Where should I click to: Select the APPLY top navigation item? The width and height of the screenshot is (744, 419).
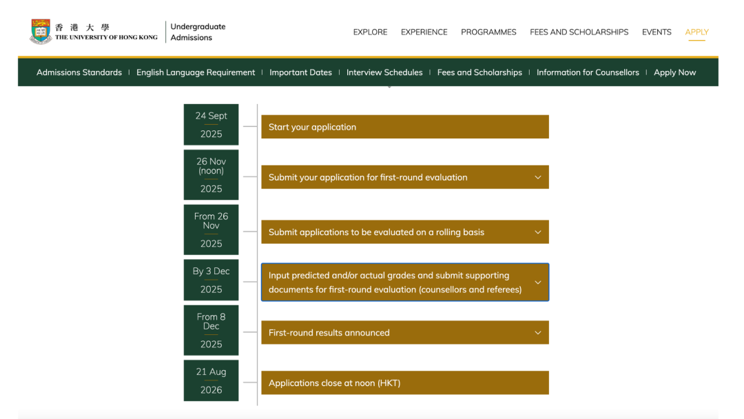click(696, 32)
